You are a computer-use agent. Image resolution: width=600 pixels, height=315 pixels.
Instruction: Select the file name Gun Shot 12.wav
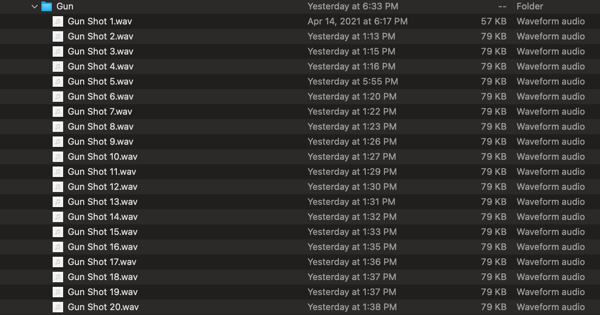102,187
